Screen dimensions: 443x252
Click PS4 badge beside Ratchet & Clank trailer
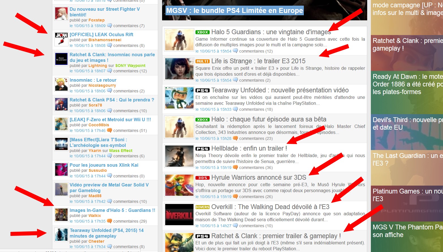click(202, 236)
